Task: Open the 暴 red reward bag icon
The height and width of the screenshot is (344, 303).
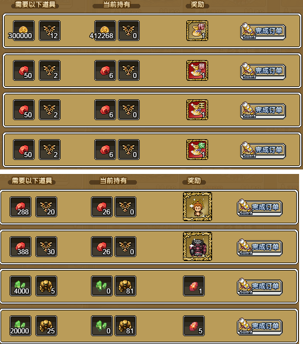Action: tap(197, 70)
